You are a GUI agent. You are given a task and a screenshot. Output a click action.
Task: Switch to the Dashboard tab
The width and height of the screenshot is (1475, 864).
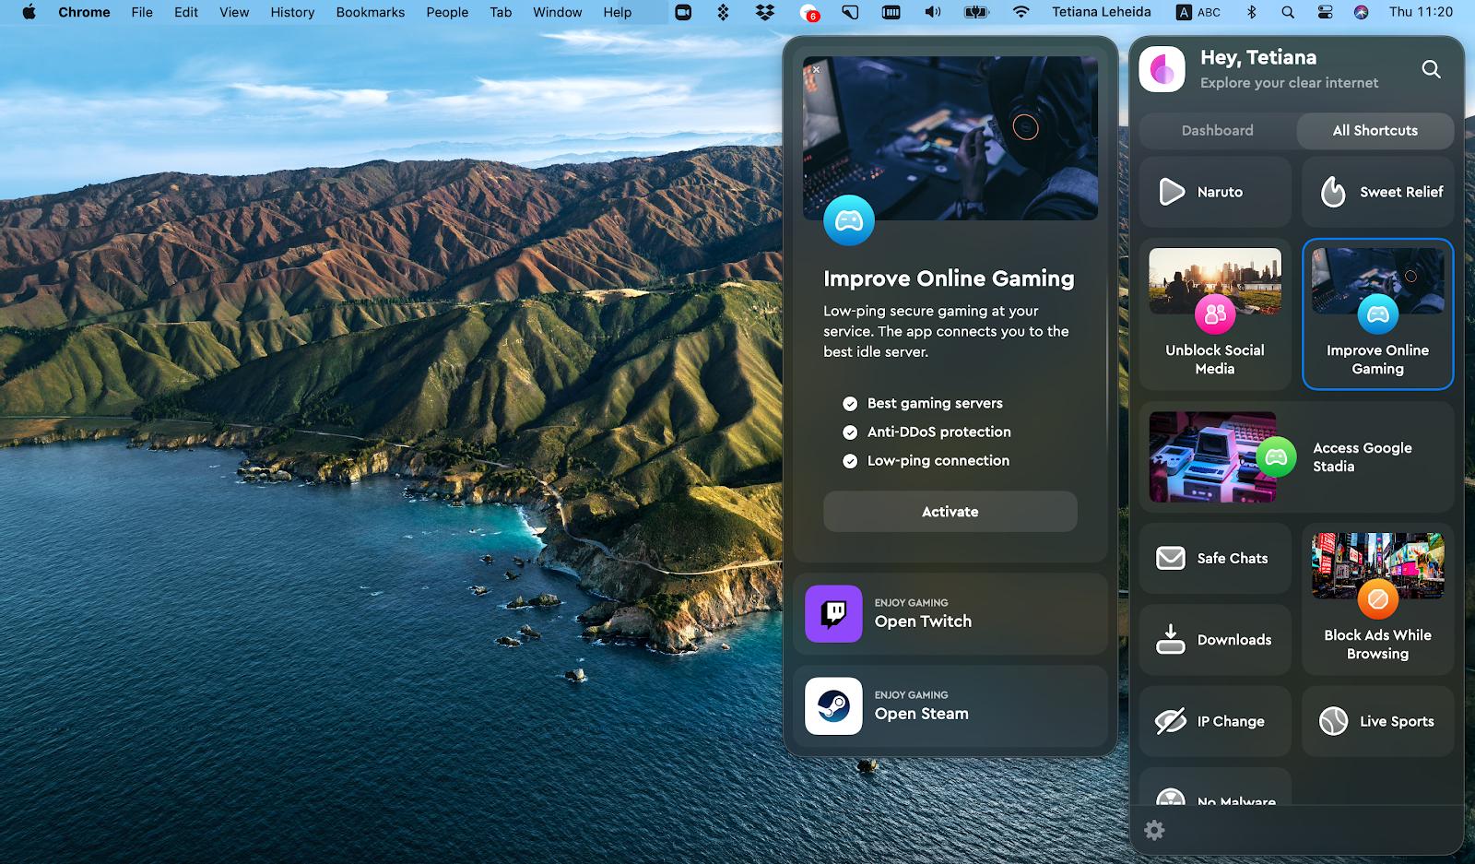click(1217, 131)
